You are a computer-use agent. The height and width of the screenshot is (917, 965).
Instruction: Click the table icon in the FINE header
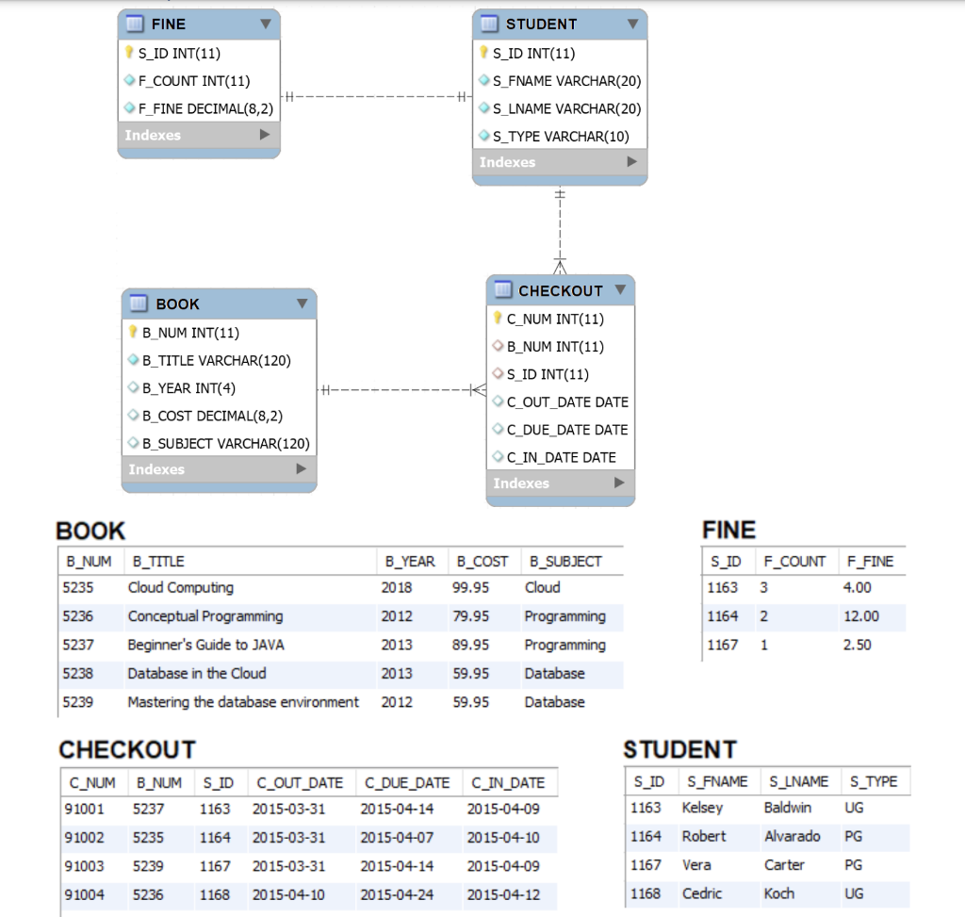pos(134,24)
